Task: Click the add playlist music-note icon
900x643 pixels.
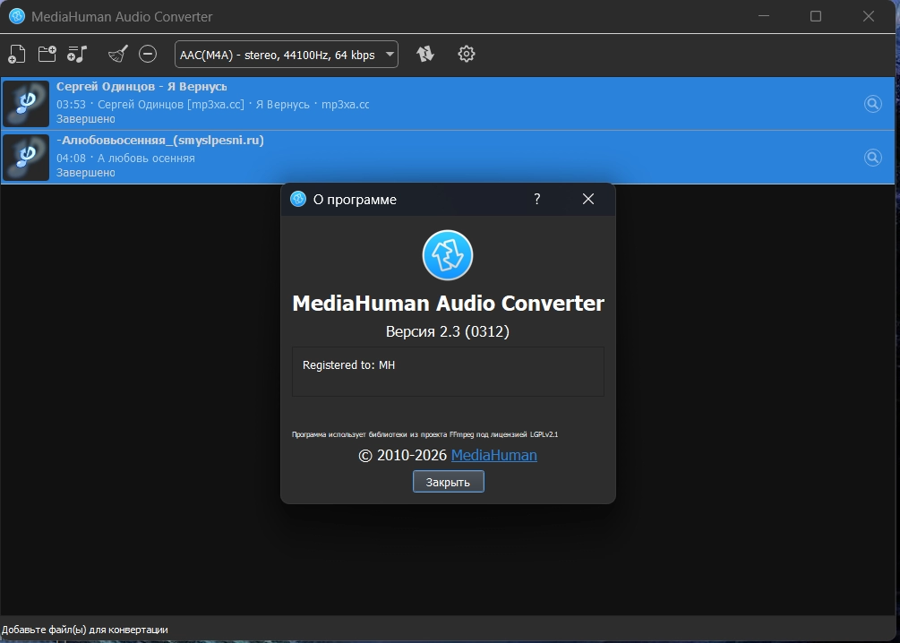Action: (x=77, y=54)
